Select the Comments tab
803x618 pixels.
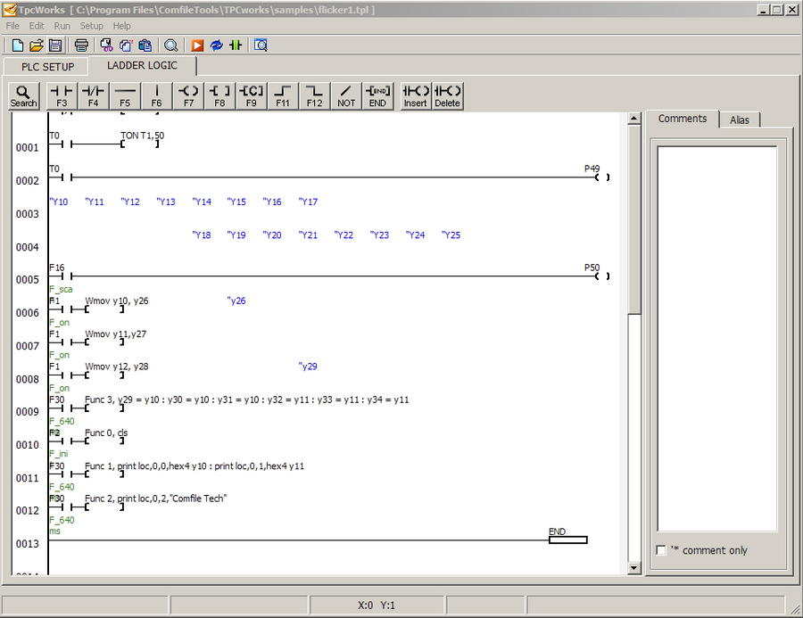[683, 119]
